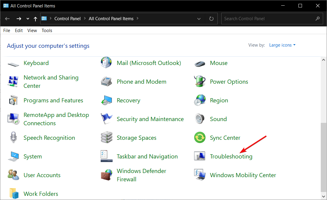Click the address bar Control Panel icon
Screen dimensions: 327x200
44,18
